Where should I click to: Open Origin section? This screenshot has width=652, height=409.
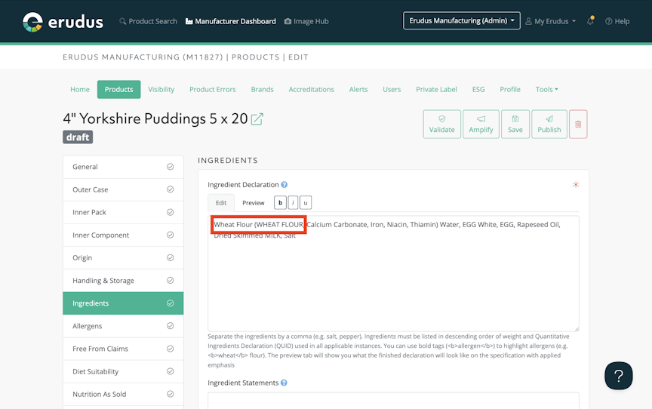click(123, 258)
